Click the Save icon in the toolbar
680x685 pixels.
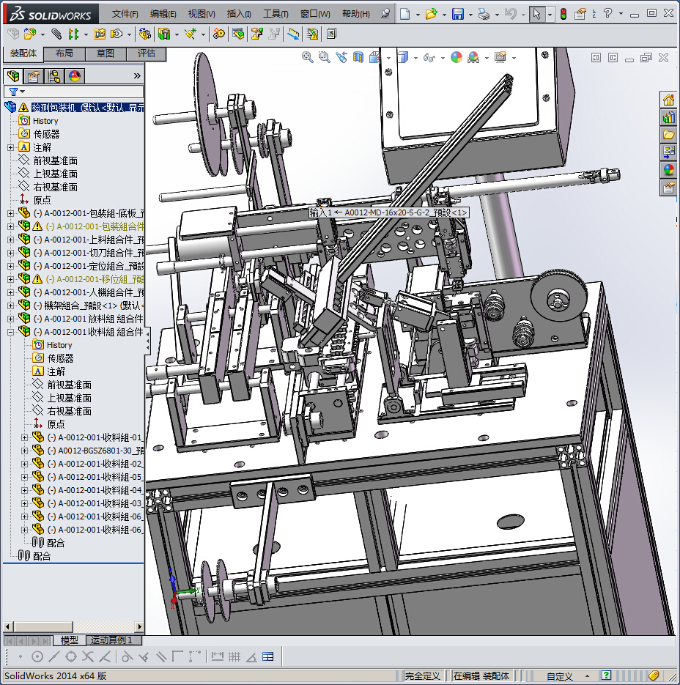click(x=457, y=14)
